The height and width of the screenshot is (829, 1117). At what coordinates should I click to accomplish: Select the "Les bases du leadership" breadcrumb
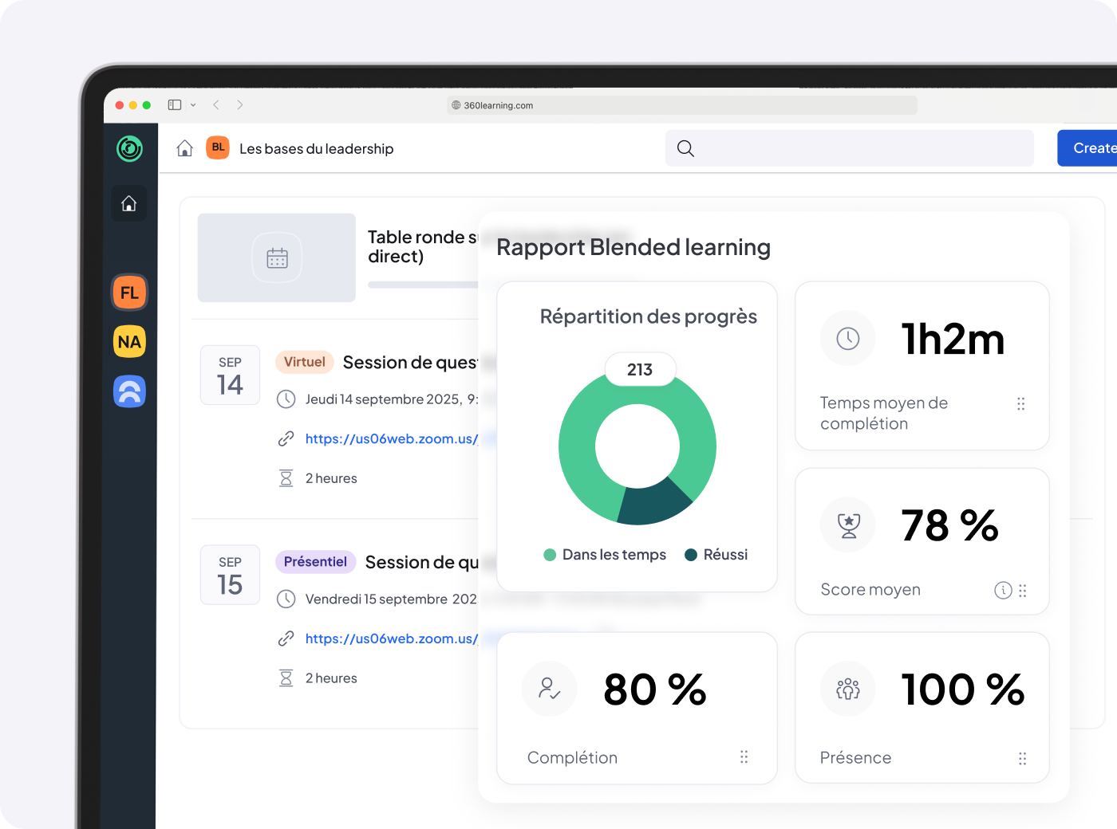point(317,148)
